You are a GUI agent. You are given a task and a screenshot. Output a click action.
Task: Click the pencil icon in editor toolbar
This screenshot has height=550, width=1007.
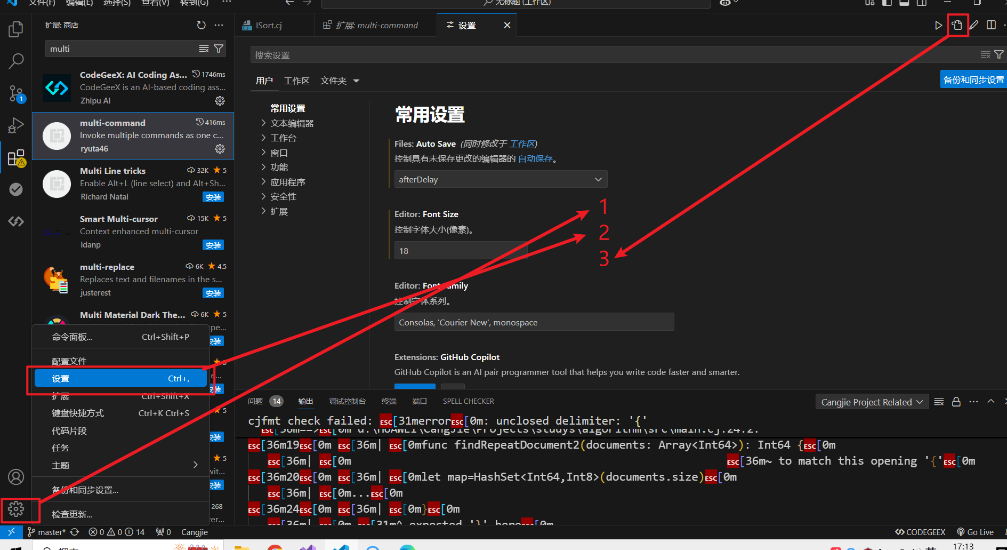[x=974, y=25]
